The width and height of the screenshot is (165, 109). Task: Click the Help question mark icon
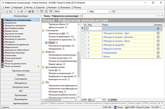point(51,11)
